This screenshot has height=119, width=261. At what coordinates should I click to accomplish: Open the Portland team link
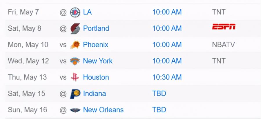96,28
